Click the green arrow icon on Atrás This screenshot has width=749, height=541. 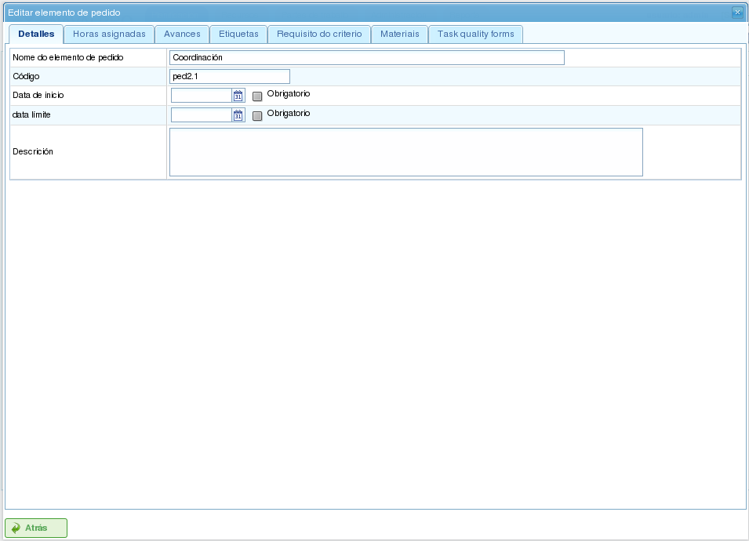(x=16, y=528)
